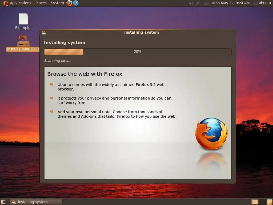Open the Applications menu
Image resolution: width=273 pixels, height=205 pixels.
[20, 3]
